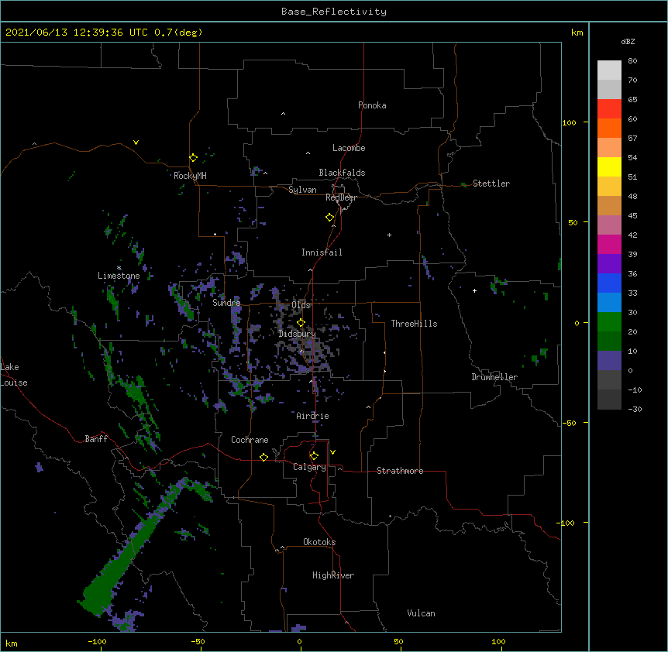The height and width of the screenshot is (652, 668).
Task: Click the Cochrane town label
Action: pos(250,440)
